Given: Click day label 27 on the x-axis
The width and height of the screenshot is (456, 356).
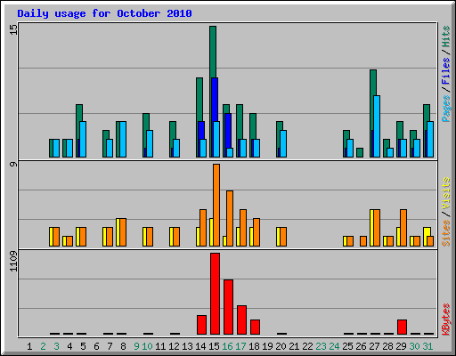Looking at the screenshot, I should [374, 346].
